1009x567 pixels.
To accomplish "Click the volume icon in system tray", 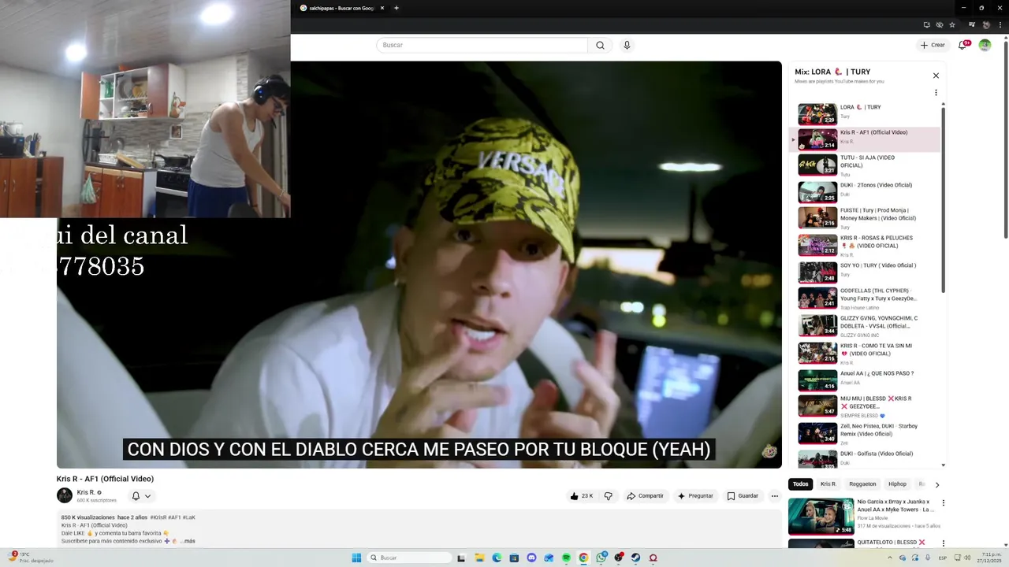I will [x=968, y=558].
